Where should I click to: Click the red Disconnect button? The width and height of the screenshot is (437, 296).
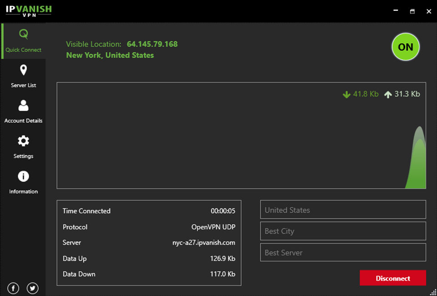393,278
